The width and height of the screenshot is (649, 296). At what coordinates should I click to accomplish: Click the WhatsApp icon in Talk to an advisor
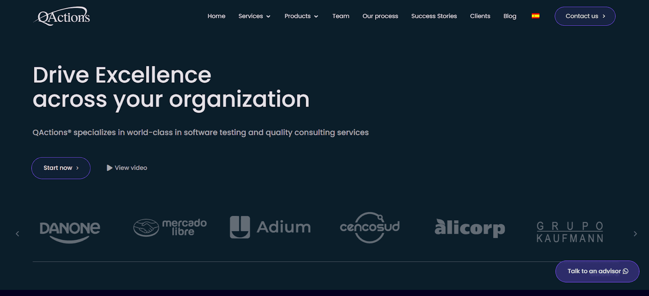click(625, 271)
